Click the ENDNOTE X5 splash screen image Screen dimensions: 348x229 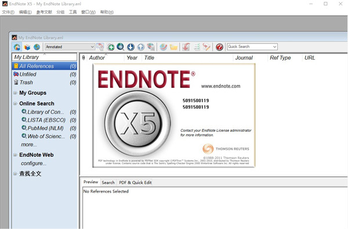point(174,115)
